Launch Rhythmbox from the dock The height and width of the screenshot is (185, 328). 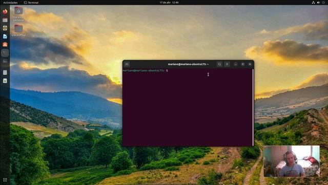[5, 28]
